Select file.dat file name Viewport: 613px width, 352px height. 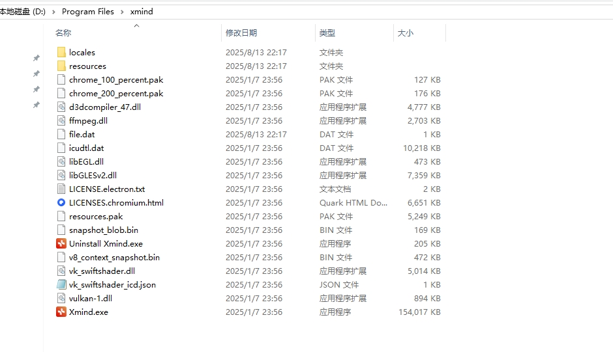click(82, 134)
